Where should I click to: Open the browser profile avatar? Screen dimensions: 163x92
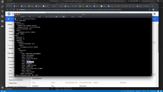[153, 10]
